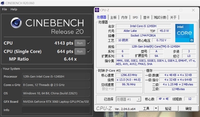
Task: Click the empty Info field in Cinebench
Action: coord(56,110)
